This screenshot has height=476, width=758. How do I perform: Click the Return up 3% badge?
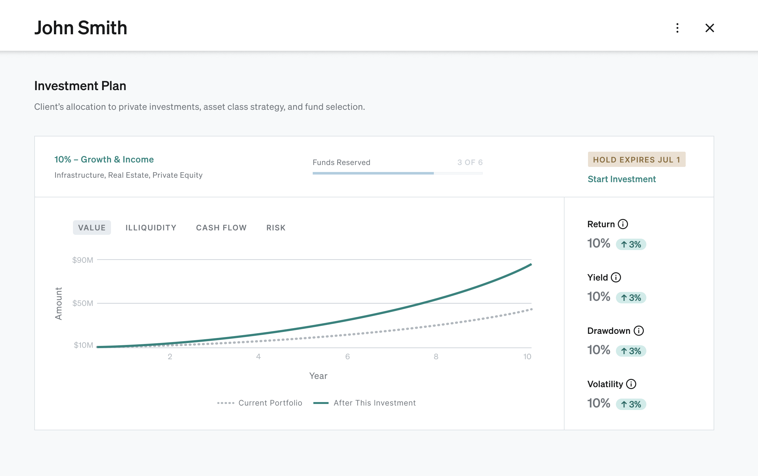[631, 244]
